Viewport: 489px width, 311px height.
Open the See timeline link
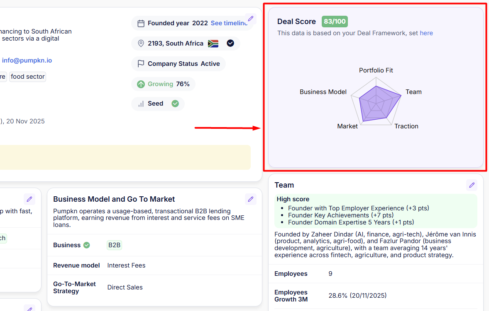(x=229, y=23)
